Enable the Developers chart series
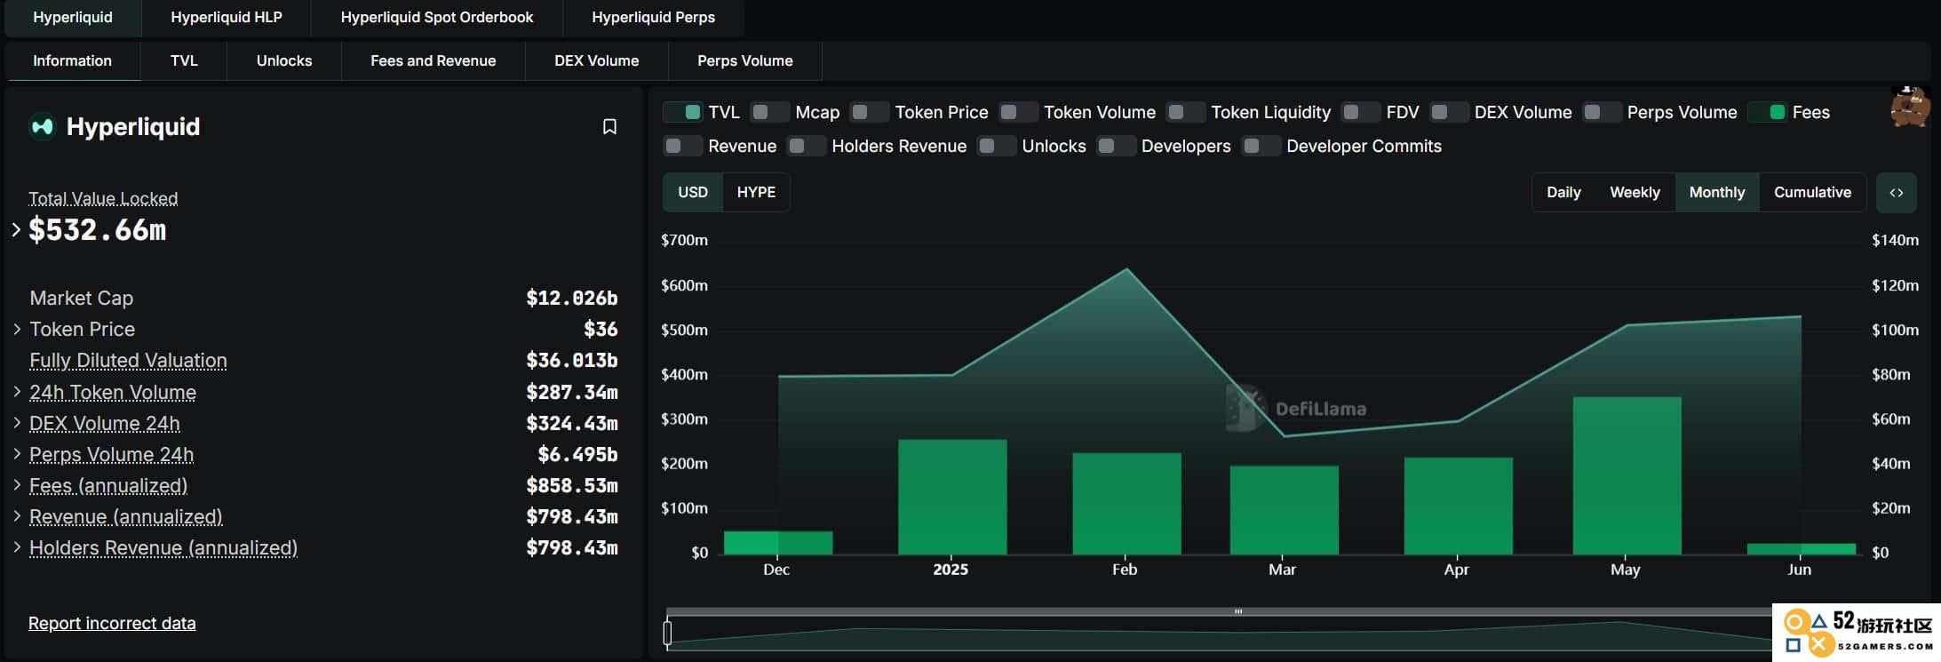 click(x=1116, y=146)
